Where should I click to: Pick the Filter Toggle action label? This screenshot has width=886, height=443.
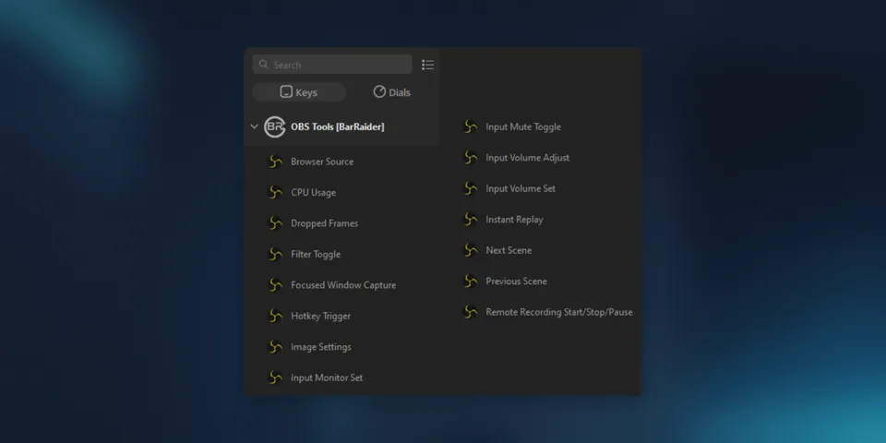(x=316, y=255)
